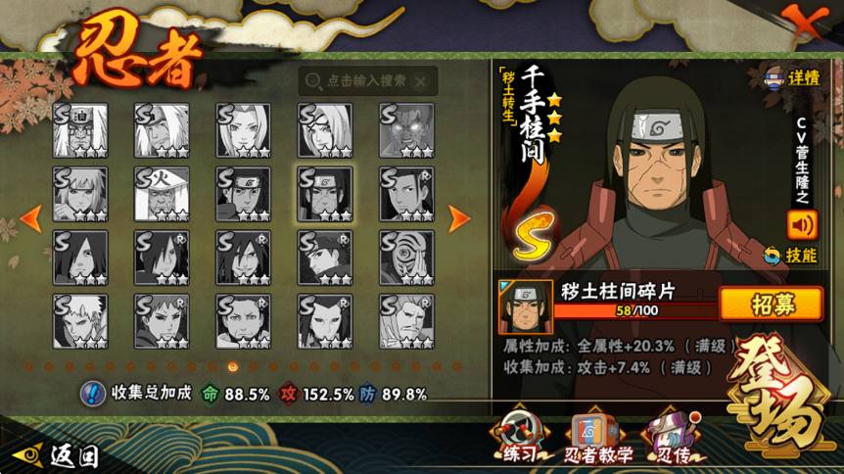
Task: Click the ninja search input field
Action: [x=367, y=81]
